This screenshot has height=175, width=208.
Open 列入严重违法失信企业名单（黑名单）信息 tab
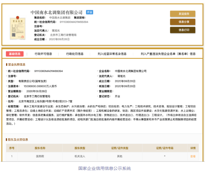point(168,54)
